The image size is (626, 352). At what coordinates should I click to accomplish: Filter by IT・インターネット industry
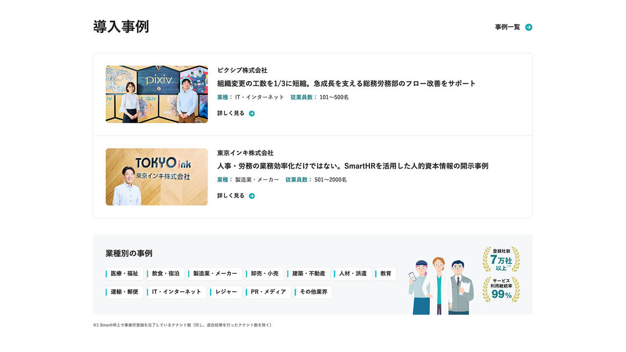176,292
